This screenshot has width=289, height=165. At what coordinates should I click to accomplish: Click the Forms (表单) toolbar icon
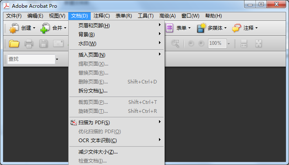[x=170, y=28]
